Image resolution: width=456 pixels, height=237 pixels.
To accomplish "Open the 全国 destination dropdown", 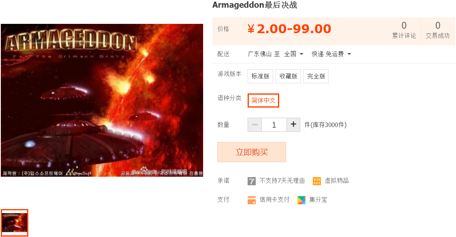I will (x=294, y=54).
